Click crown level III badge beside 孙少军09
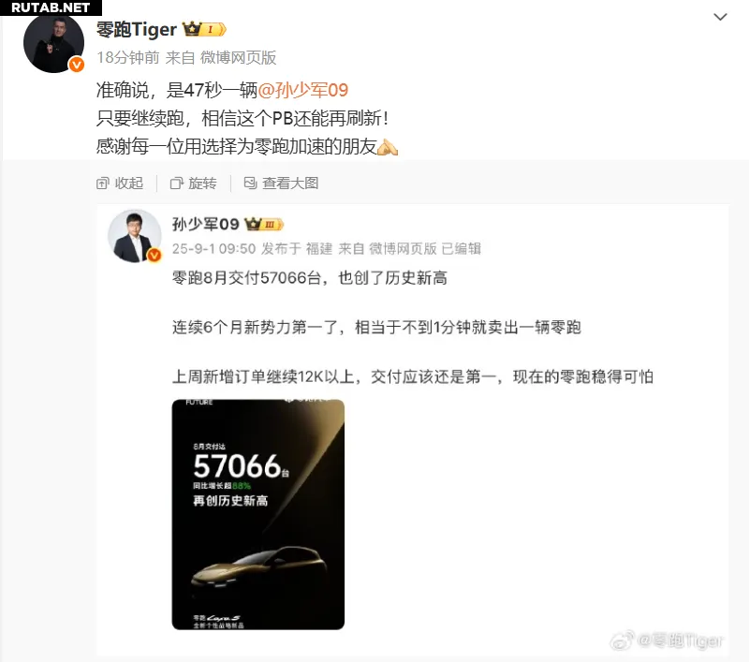Image resolution: width=749 pixels, height=662 pixels. [x=264, y=224]
